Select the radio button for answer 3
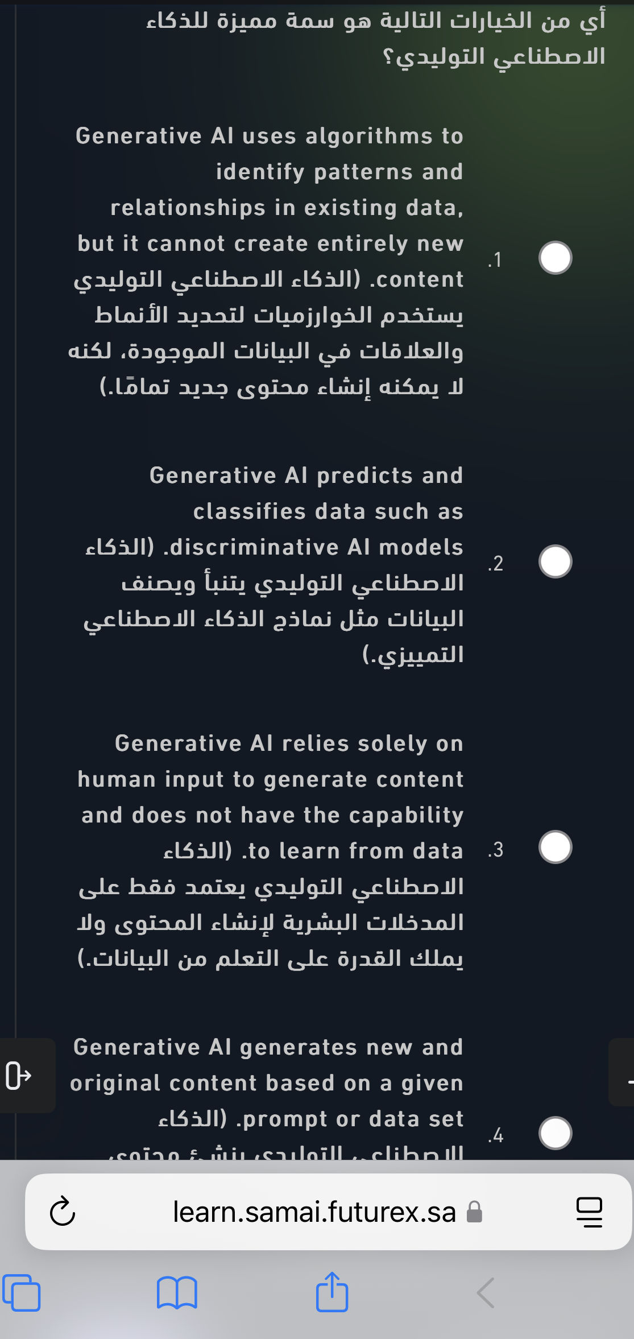This screenshot has width=634, height=1339. (556, 847)
